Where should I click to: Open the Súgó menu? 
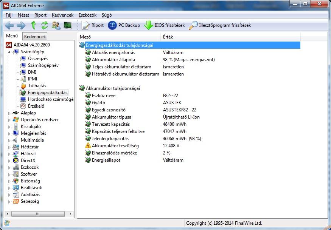107,15
